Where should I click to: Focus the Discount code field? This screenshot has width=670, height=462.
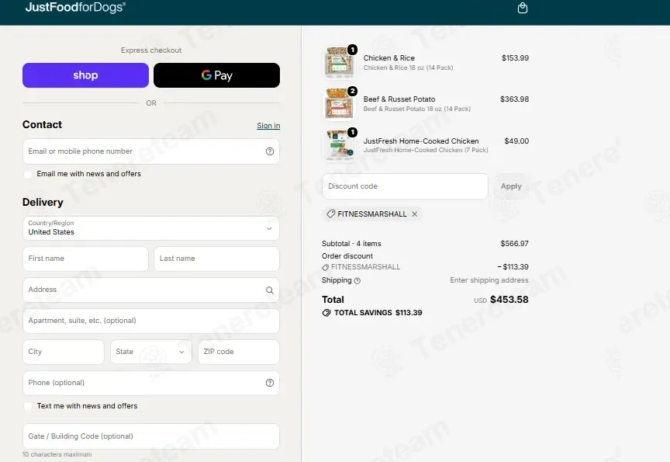(x=405, y=186)
